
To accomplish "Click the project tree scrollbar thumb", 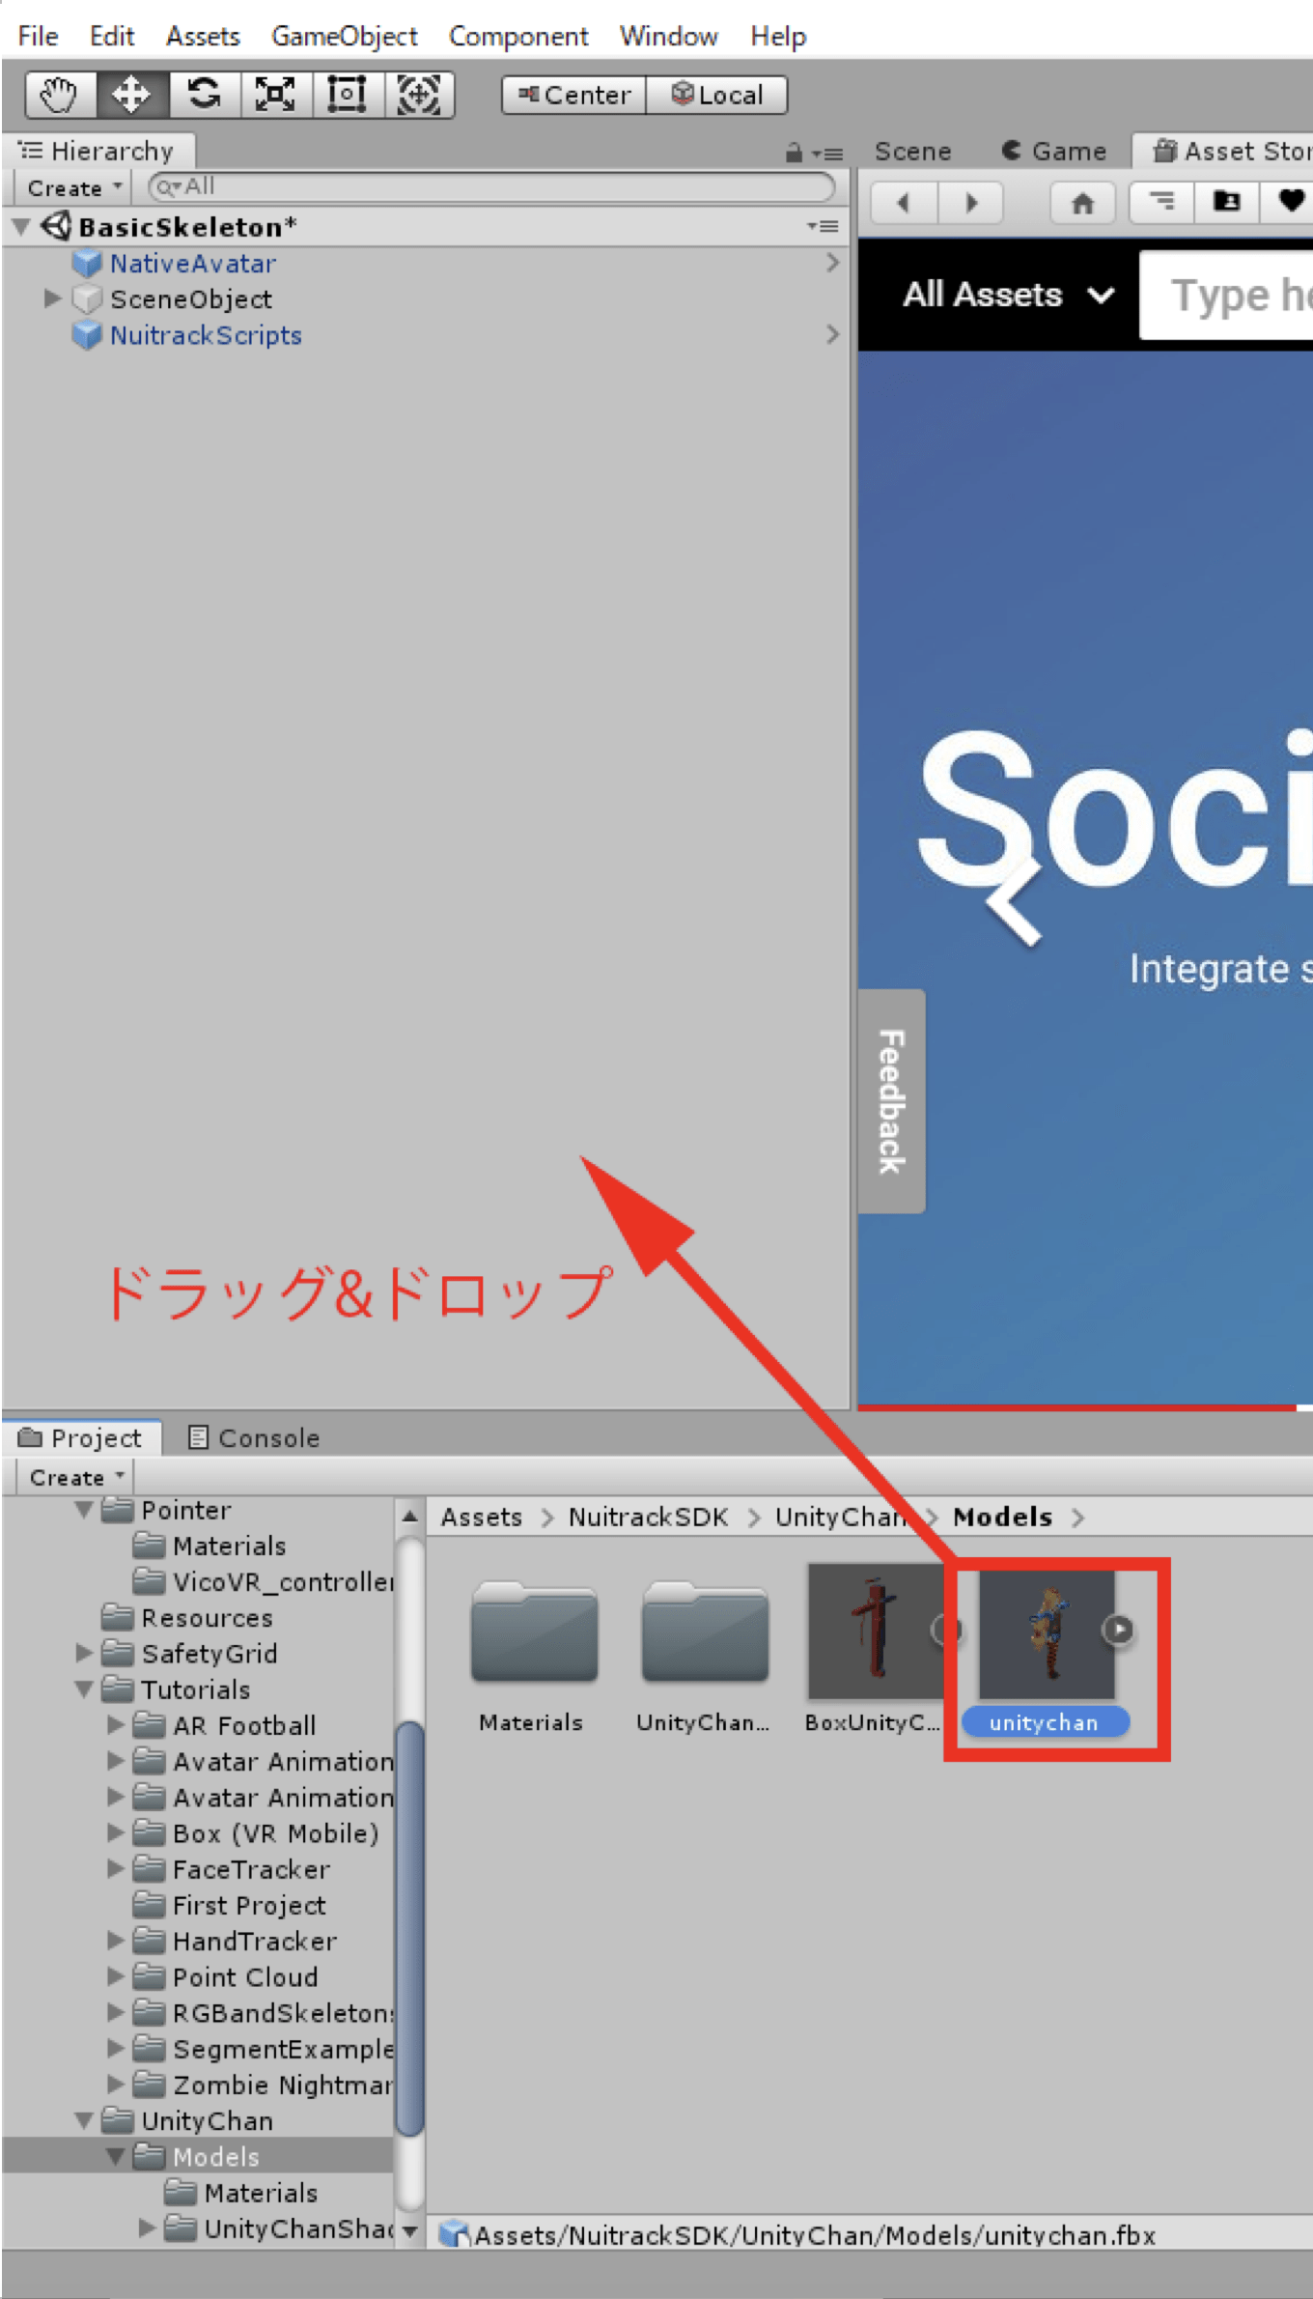I will tap(409, 1928).
